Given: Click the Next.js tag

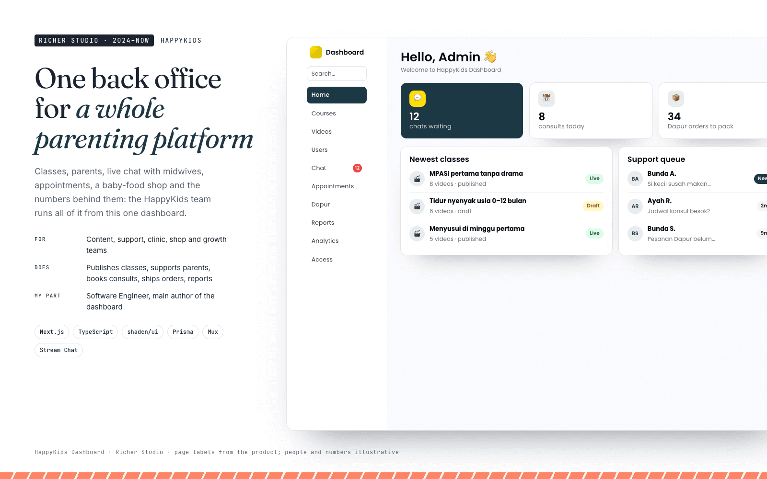Looking at the screenshot, I should pos(52,332).
